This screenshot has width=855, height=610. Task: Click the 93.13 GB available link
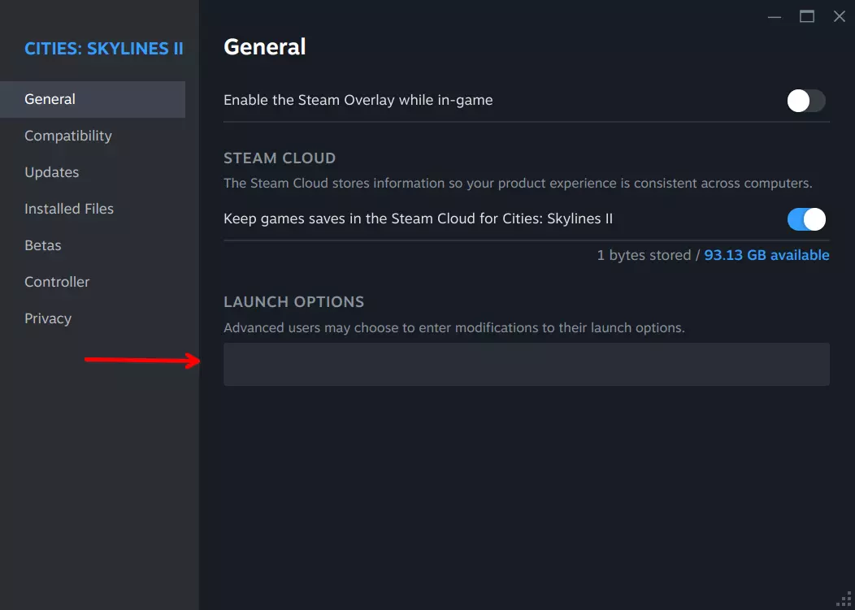point(766,255)
